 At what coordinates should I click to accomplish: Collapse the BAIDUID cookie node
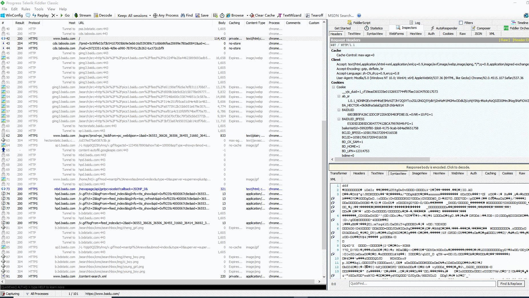[339, 110]
